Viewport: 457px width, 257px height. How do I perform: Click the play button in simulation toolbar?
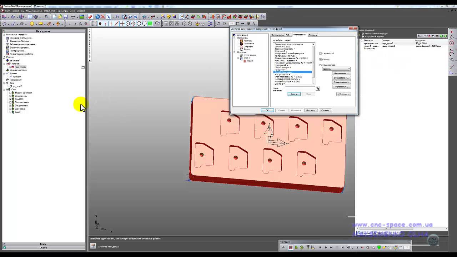click(x=326, y=247)
